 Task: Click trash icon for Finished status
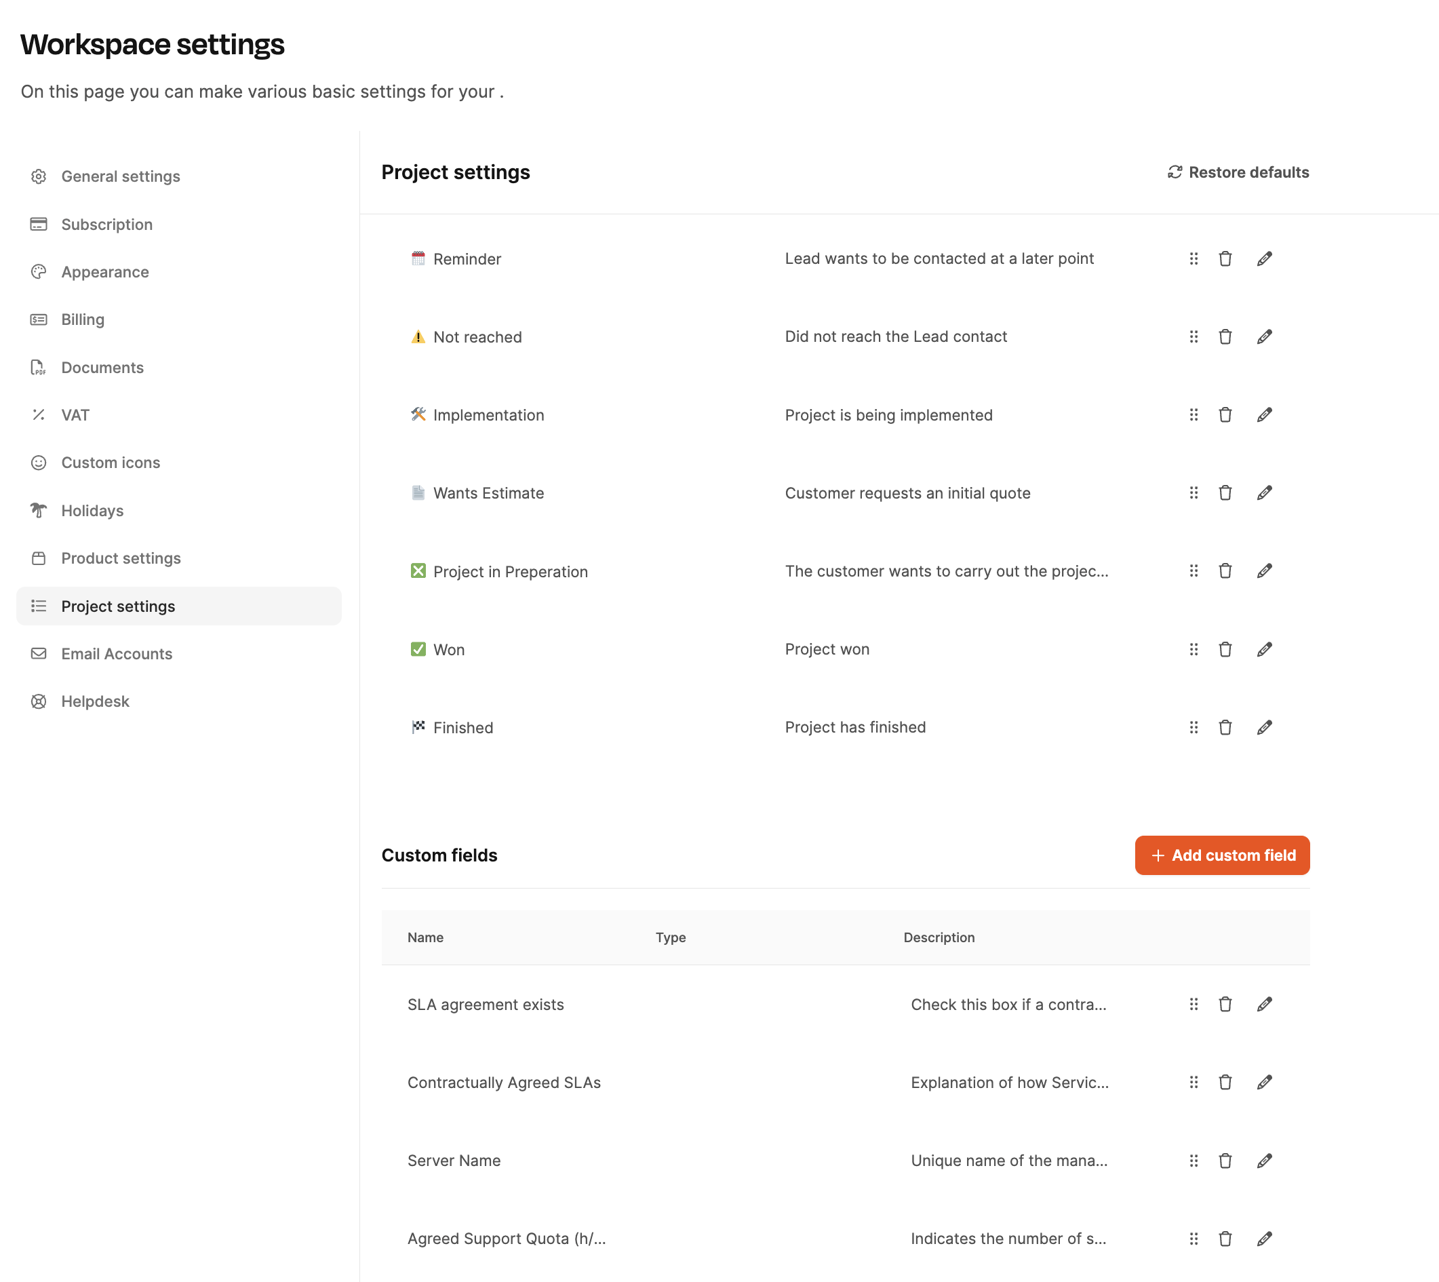(x=1225, y=728)
